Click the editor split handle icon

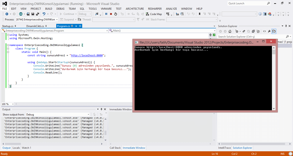(x=210, y=35)
